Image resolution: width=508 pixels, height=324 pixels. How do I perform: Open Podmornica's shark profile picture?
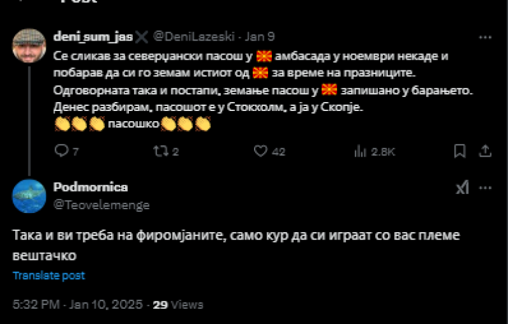pyautogui.click(x=29, y=196)
